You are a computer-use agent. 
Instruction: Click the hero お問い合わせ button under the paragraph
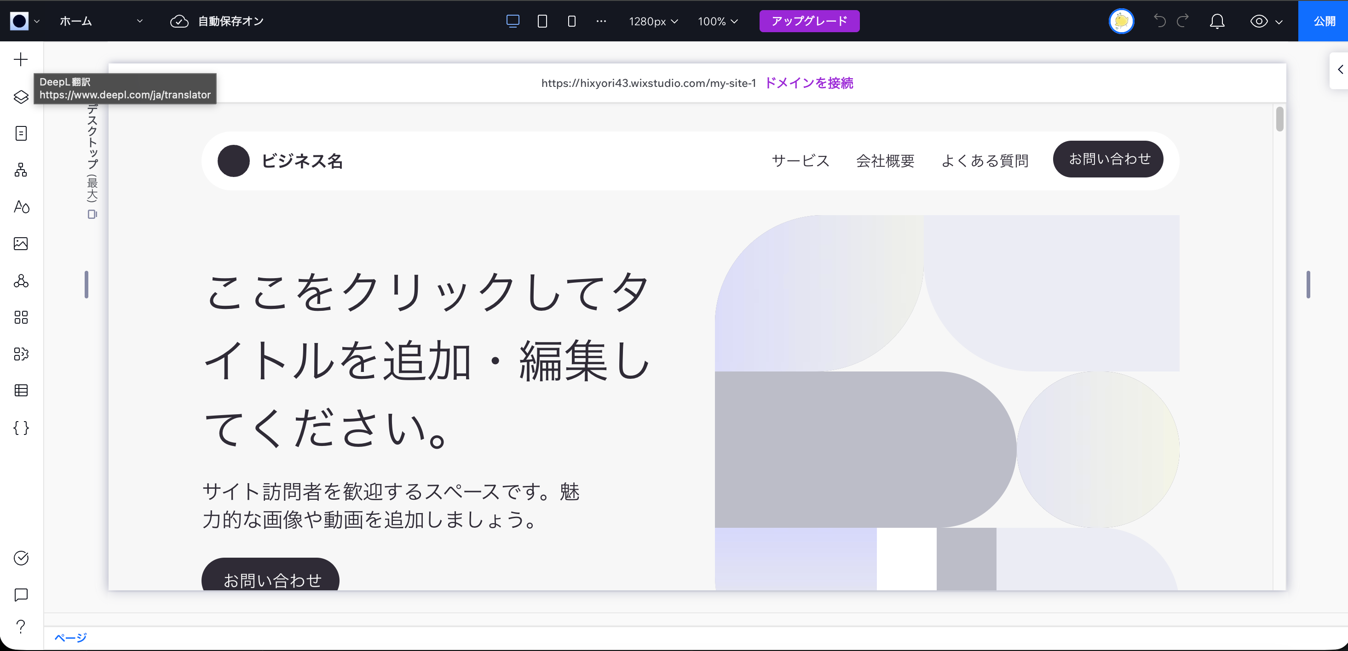coord(270,574)
